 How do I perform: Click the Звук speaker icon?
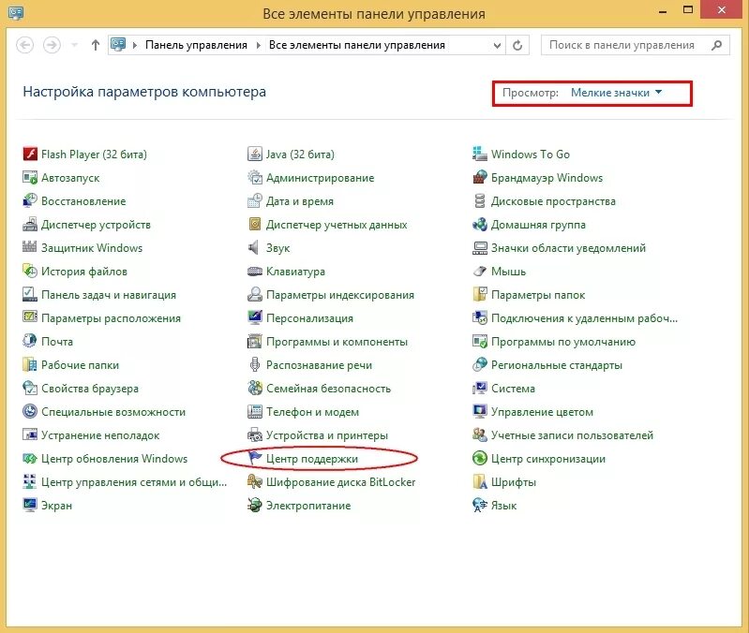pyautogui.click(x=255, y=247)
